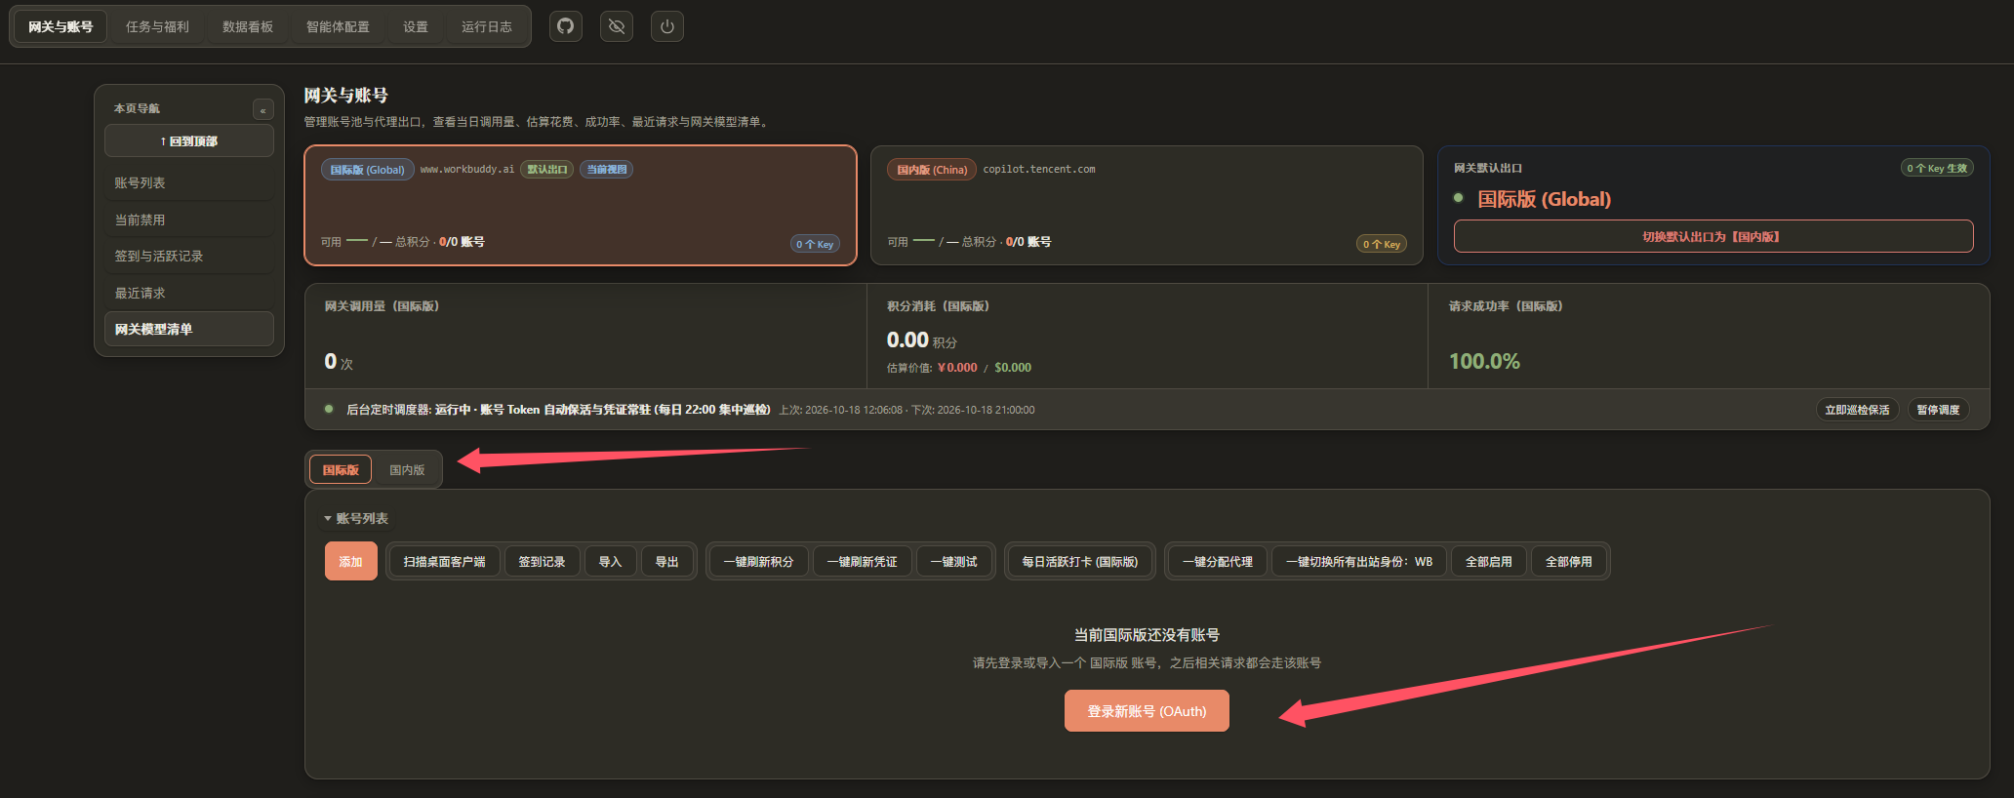
Task: Click 全部启用 button
Action: point(1489,562)
